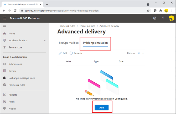
Task: Click the Incidents & alerts shield icon
Action: click(x=4, y=40)
